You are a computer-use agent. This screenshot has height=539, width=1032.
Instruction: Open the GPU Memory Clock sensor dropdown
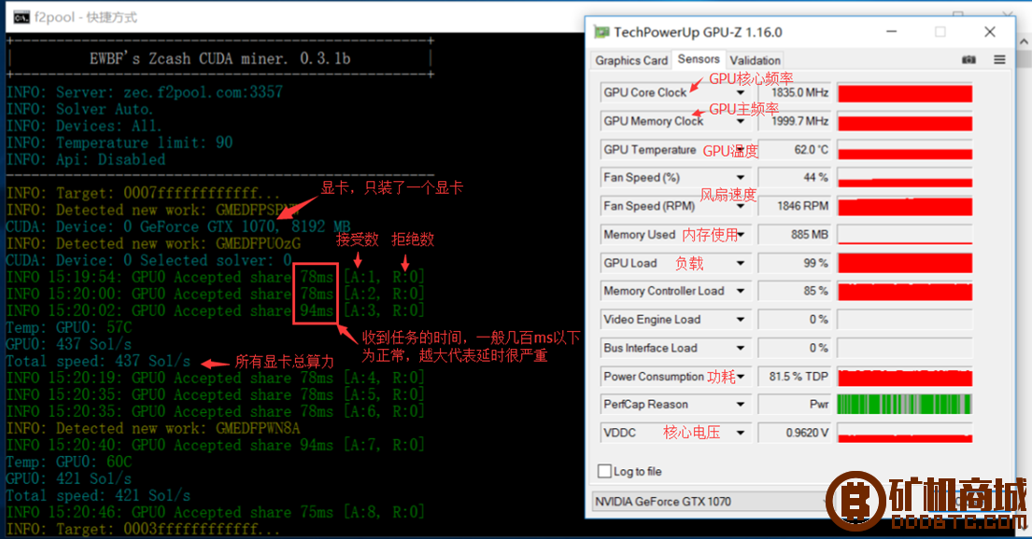(741, 121)
